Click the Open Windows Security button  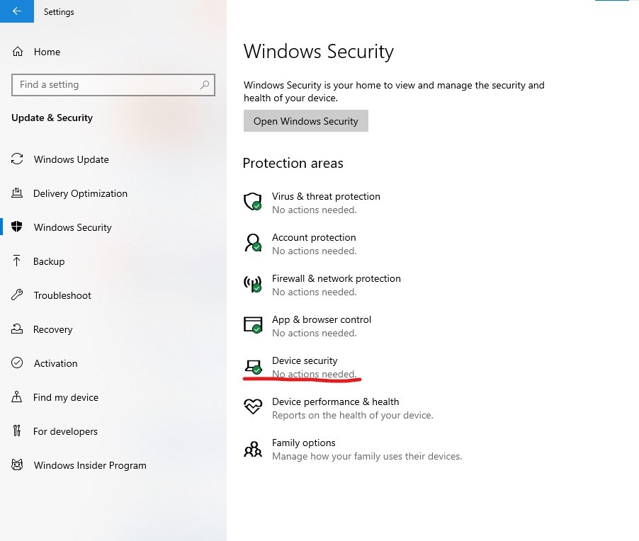305,120
